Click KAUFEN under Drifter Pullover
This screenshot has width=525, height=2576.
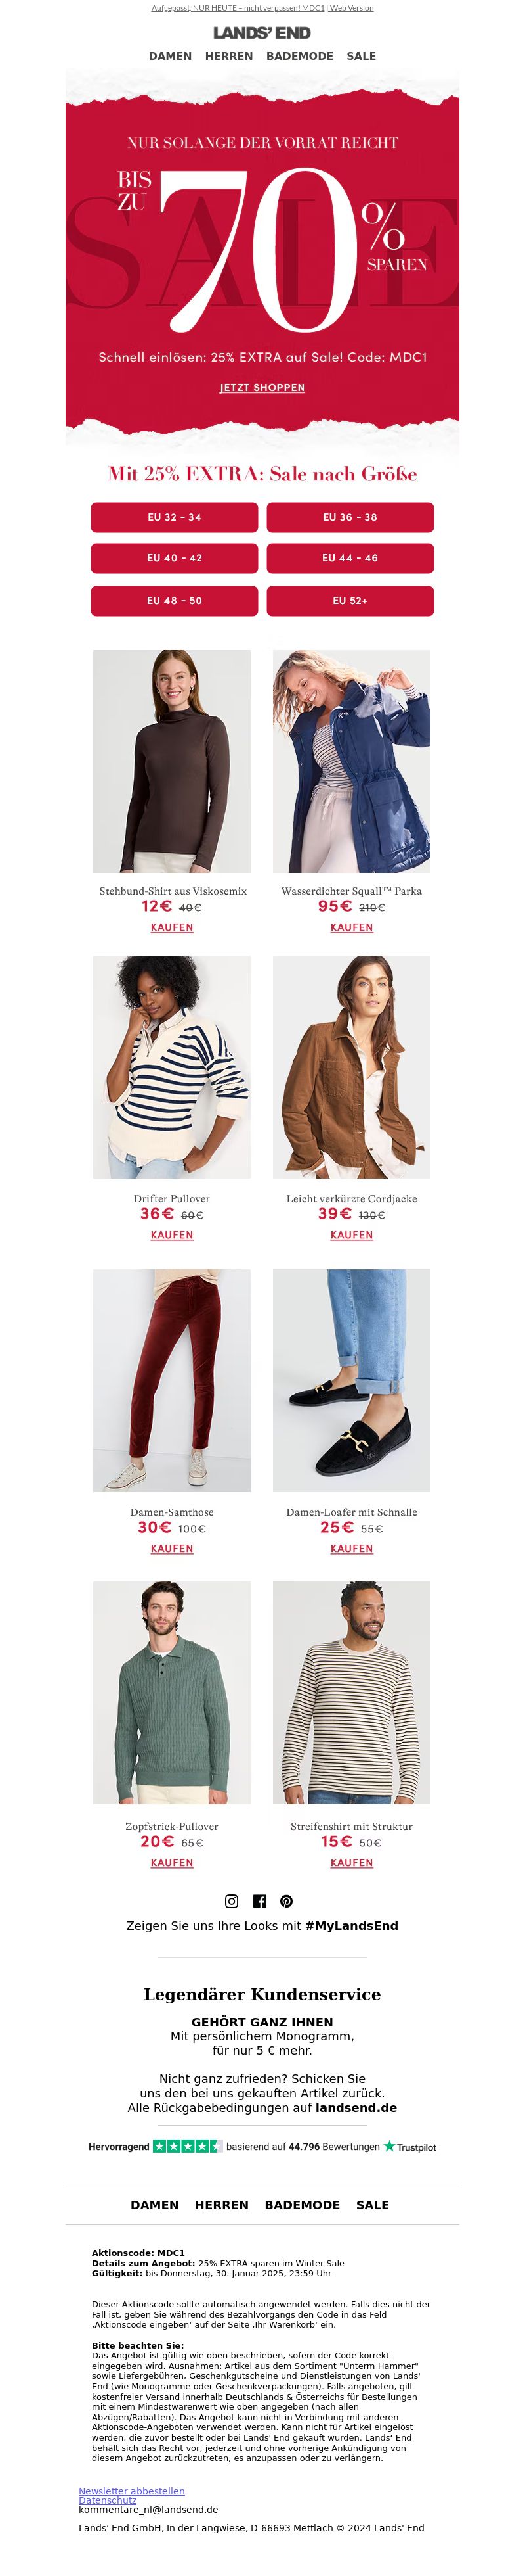(x=172, y=1235)
